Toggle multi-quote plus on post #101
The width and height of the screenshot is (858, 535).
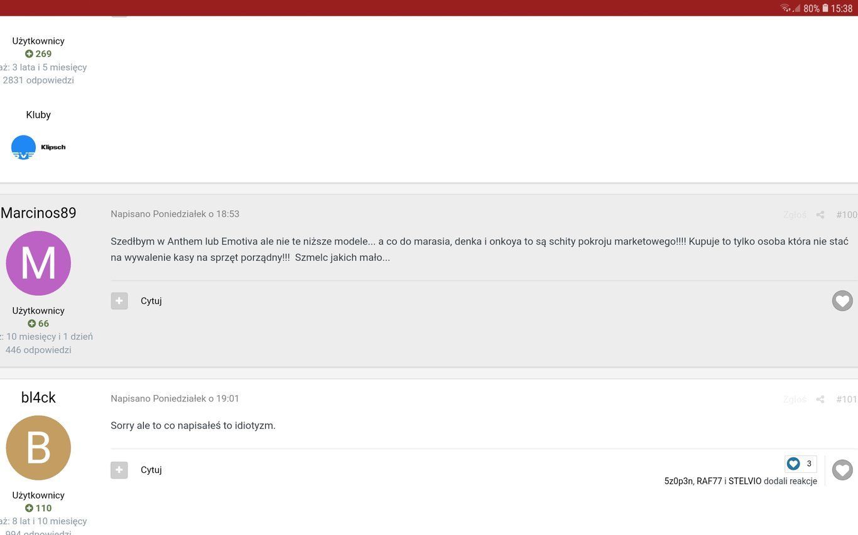coord(119,470)
